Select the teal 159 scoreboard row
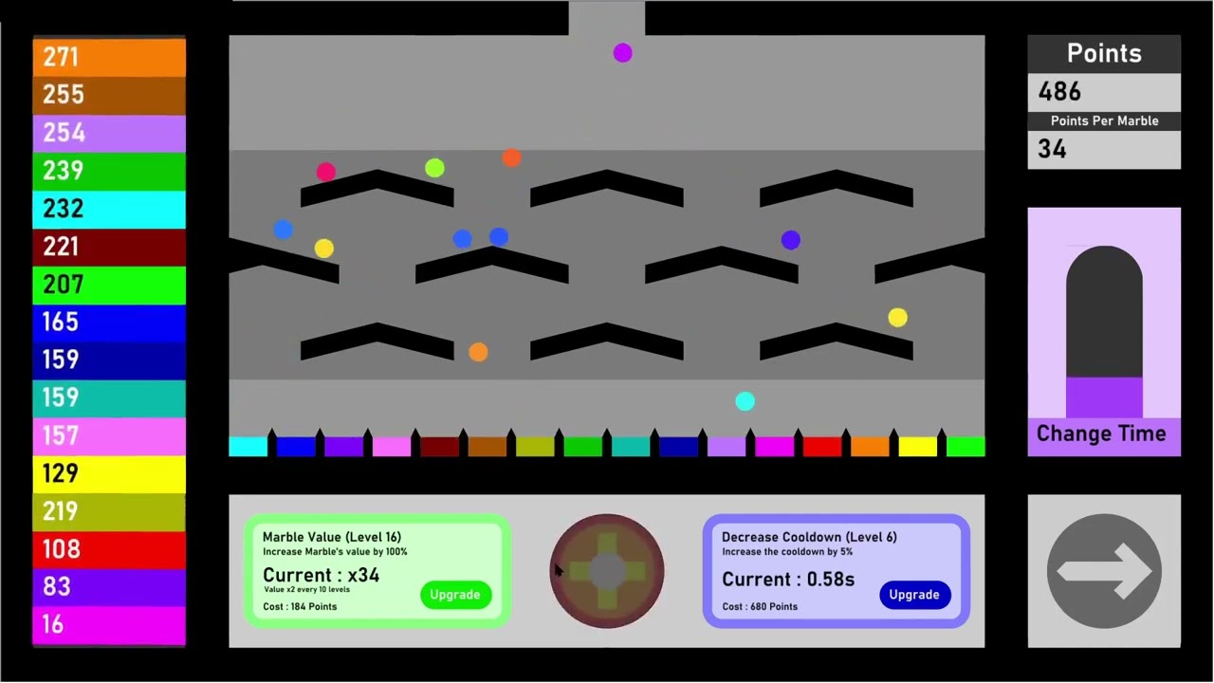 109,397
